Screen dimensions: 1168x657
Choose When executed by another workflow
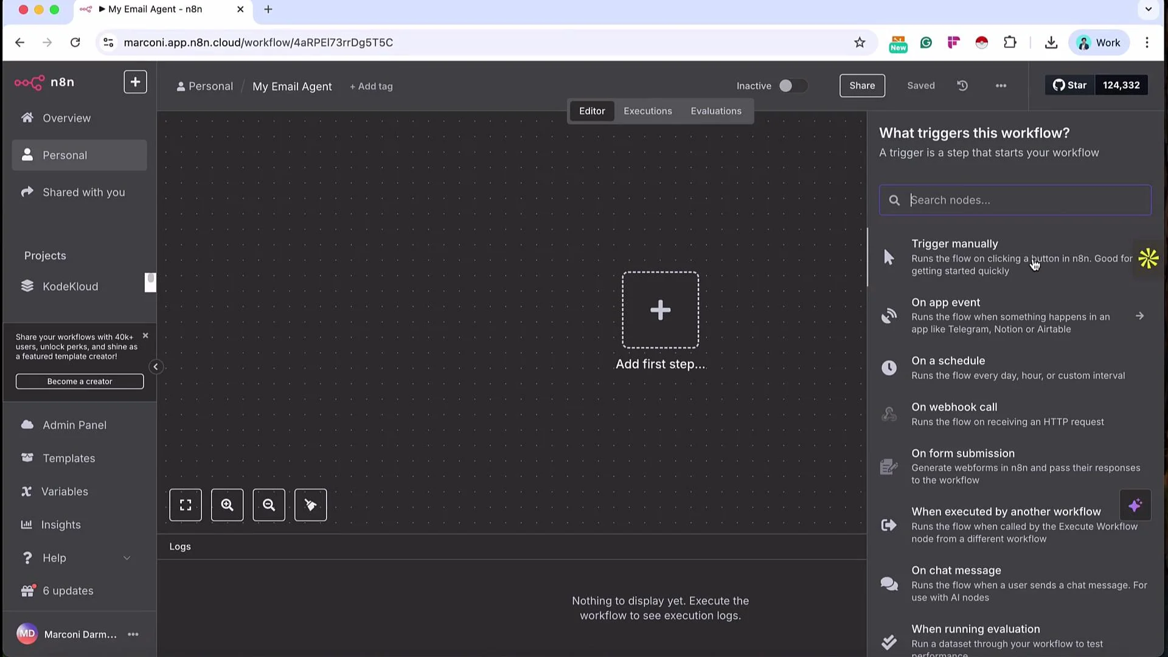(1015, 525)
